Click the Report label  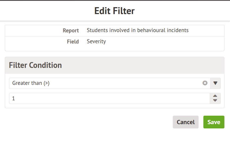tap(71, 31)
